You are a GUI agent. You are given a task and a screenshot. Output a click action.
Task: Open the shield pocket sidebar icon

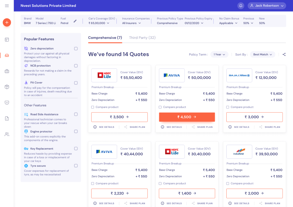(x=7, y=103)
